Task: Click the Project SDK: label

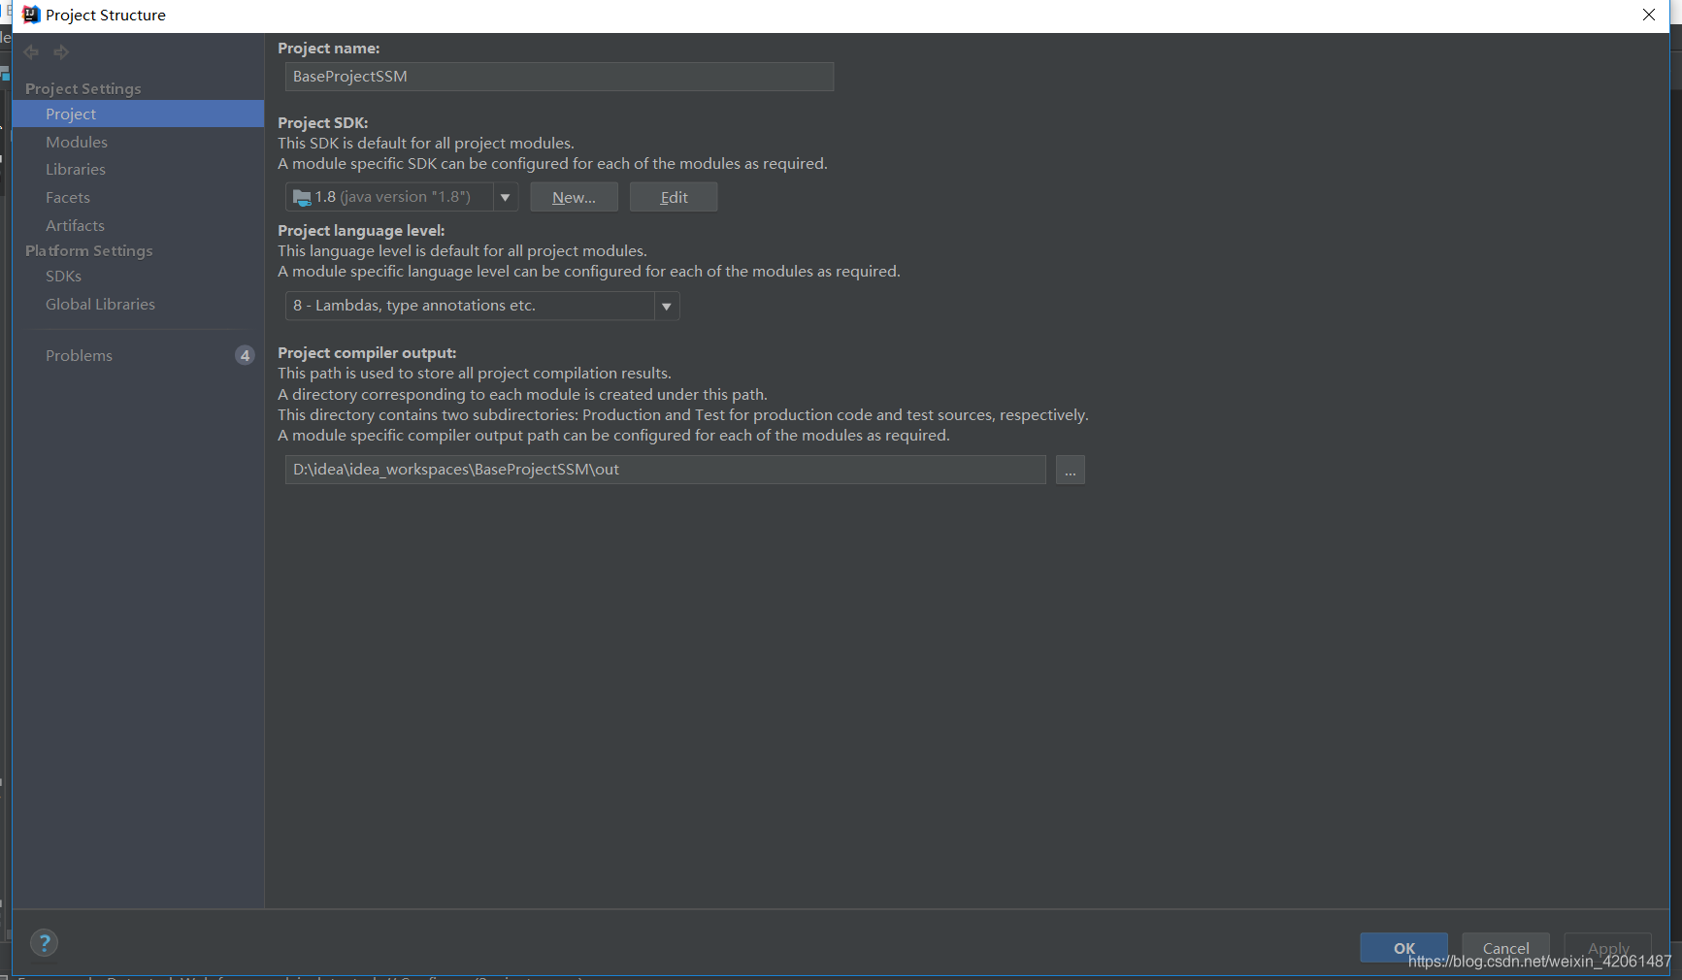Action: coord(323,123)
